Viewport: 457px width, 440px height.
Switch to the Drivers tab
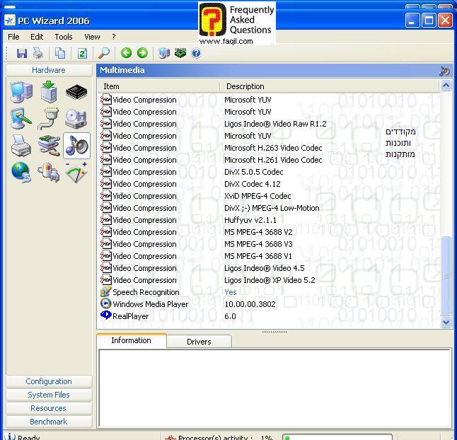pos(199,342)
